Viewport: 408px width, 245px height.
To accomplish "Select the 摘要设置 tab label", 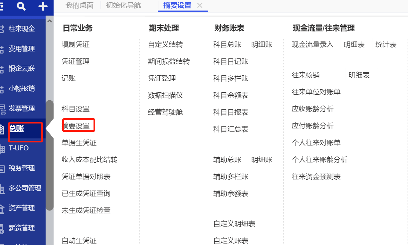I will pyautogui.click(x=177, y=5).
